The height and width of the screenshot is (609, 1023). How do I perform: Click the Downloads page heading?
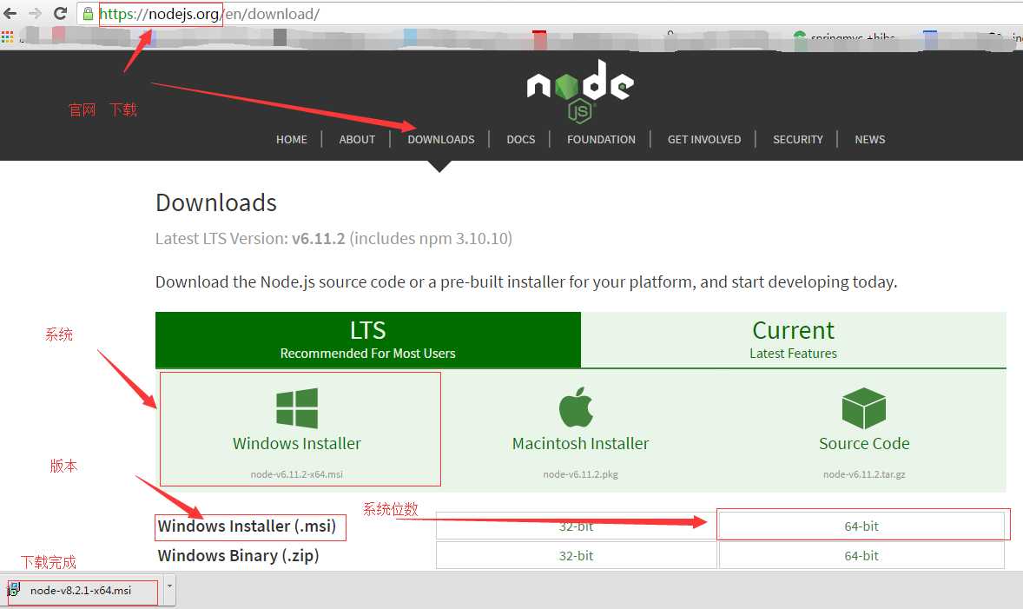tap(216, 202)
